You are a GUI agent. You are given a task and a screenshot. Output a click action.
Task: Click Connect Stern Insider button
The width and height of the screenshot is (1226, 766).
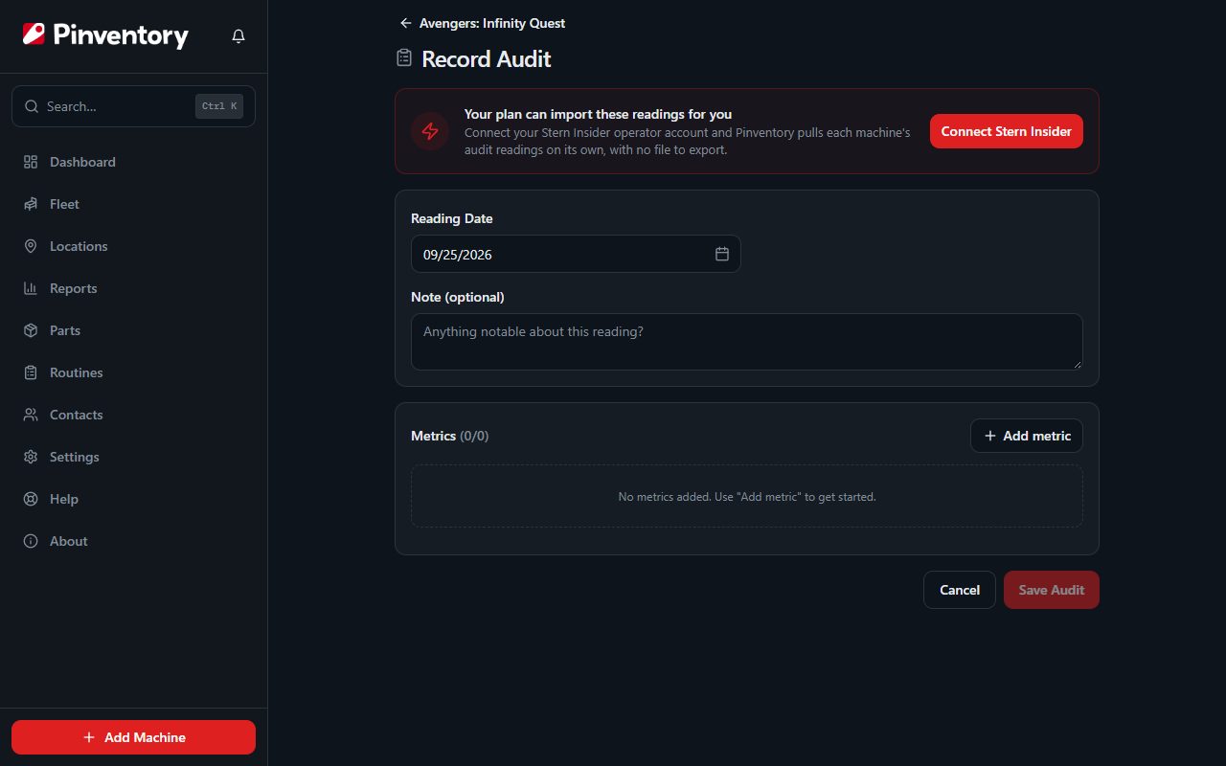click(1007, 131)
